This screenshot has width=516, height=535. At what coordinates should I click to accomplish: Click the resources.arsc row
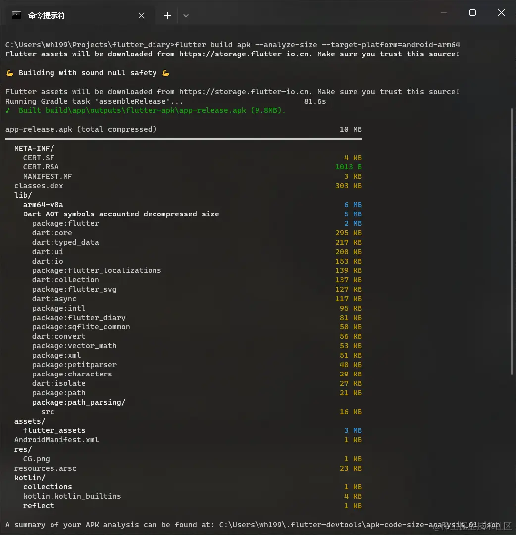tap(188, 468)
